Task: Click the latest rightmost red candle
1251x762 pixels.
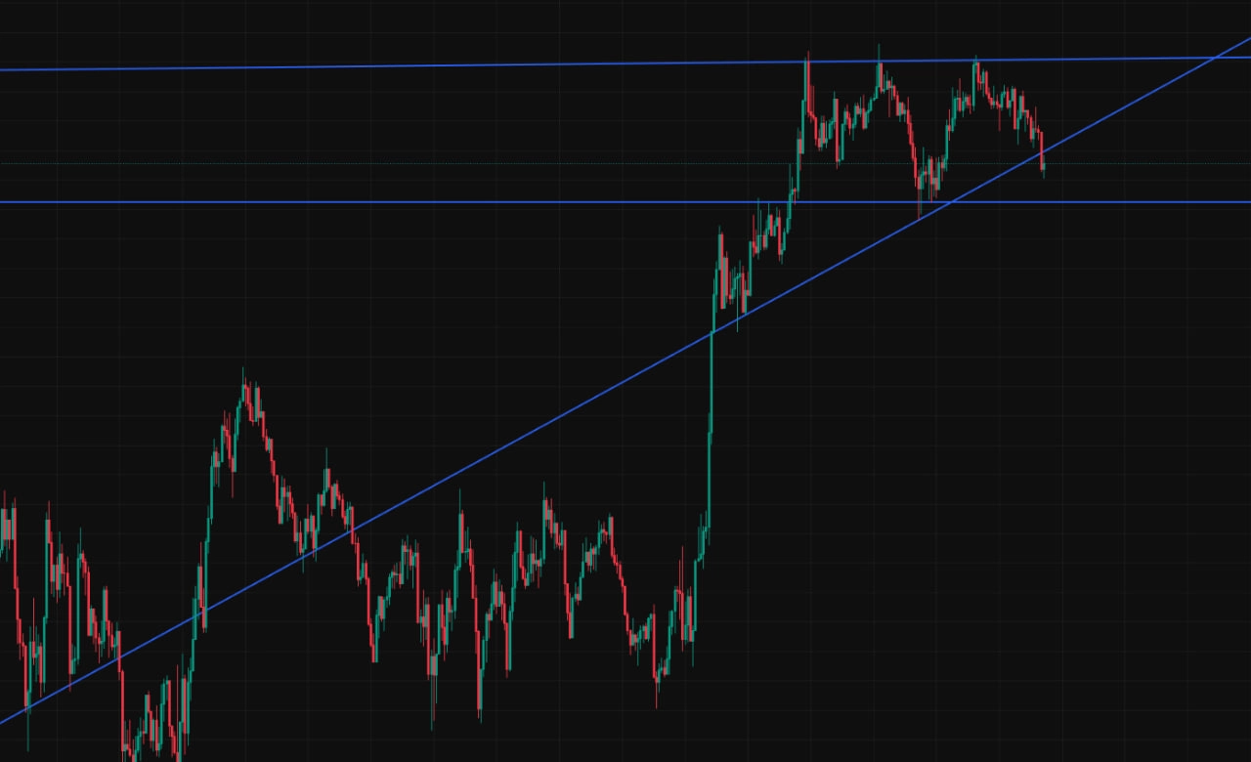Action: click(1043, 156)
